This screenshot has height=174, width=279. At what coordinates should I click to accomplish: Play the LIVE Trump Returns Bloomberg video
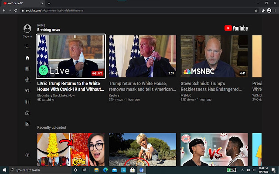point(71,56)
